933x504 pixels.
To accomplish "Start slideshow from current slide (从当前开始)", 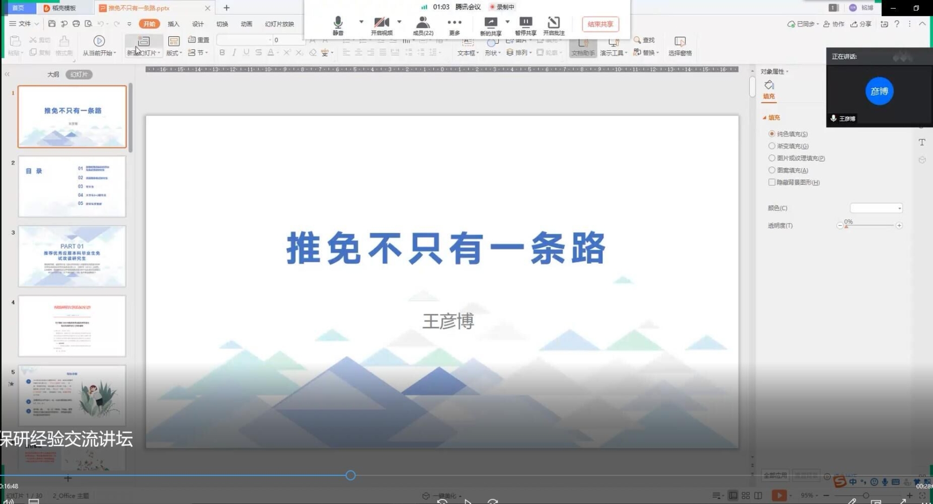I will (x=99, y=46).
